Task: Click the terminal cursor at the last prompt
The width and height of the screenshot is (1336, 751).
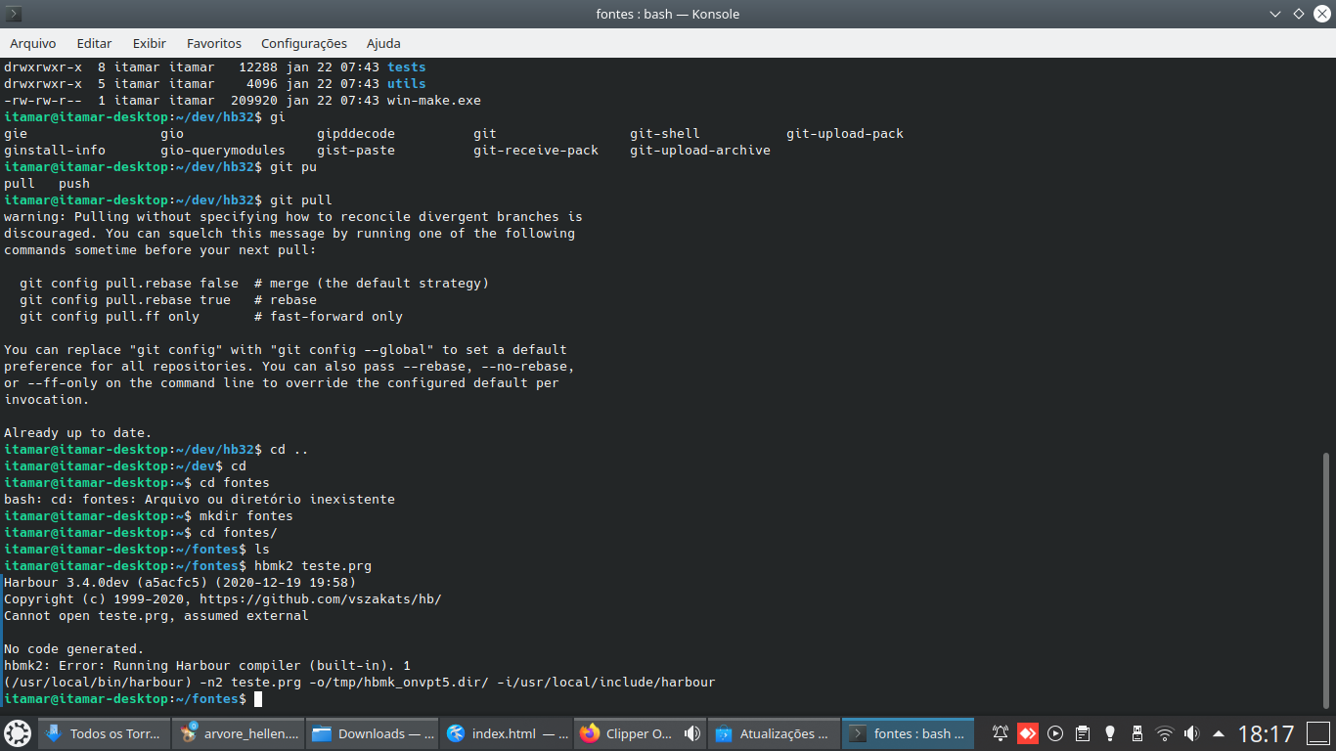Action: point(258,698)
